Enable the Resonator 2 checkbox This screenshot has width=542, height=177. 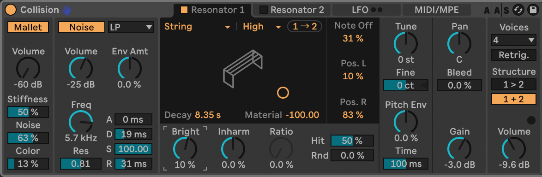click(x=264, y=10)
